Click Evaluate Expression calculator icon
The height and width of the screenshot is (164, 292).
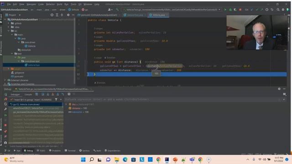(69, 94)
